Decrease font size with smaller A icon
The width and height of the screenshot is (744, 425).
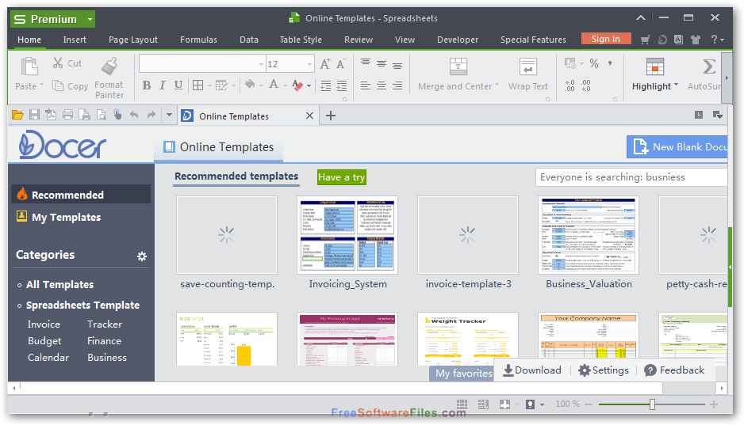pos(341,64)
